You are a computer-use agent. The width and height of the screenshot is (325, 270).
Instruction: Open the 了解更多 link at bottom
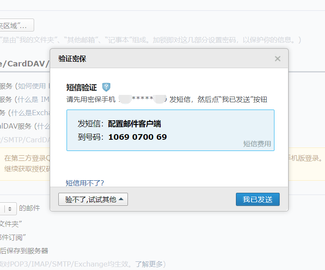tap(149, 264)
